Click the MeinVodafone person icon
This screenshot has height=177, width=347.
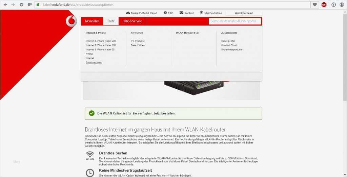click(201, 13)
